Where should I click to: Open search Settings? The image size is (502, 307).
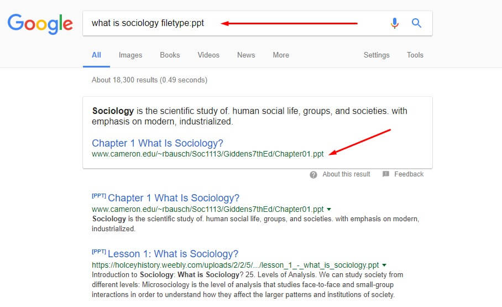pos(376,55)
